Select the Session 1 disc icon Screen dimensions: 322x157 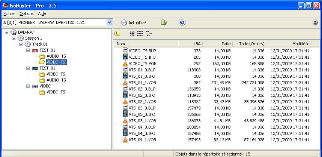click(x=21, y=38)
